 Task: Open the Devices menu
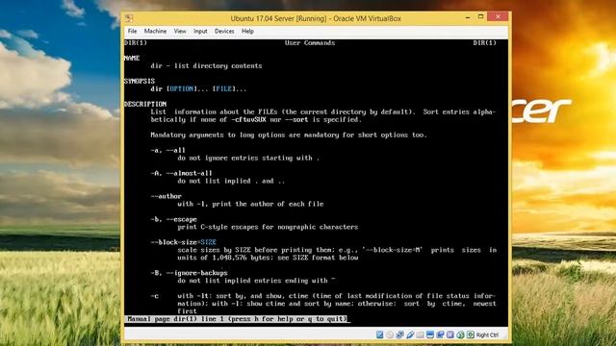pos(224,31)
